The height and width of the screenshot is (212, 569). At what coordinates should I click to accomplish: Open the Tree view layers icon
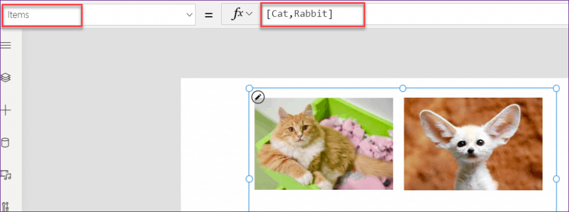pos(6,77)
